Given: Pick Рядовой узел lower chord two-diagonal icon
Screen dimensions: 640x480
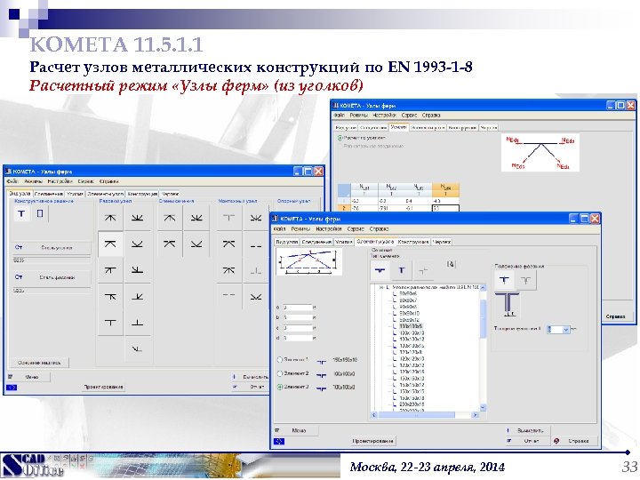Looking at the screenshot, I should point(137,244).
